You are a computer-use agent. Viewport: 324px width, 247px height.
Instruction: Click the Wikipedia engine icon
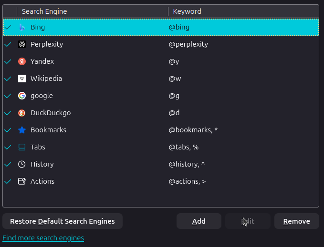pyautogui.click(x=21, y=79)
